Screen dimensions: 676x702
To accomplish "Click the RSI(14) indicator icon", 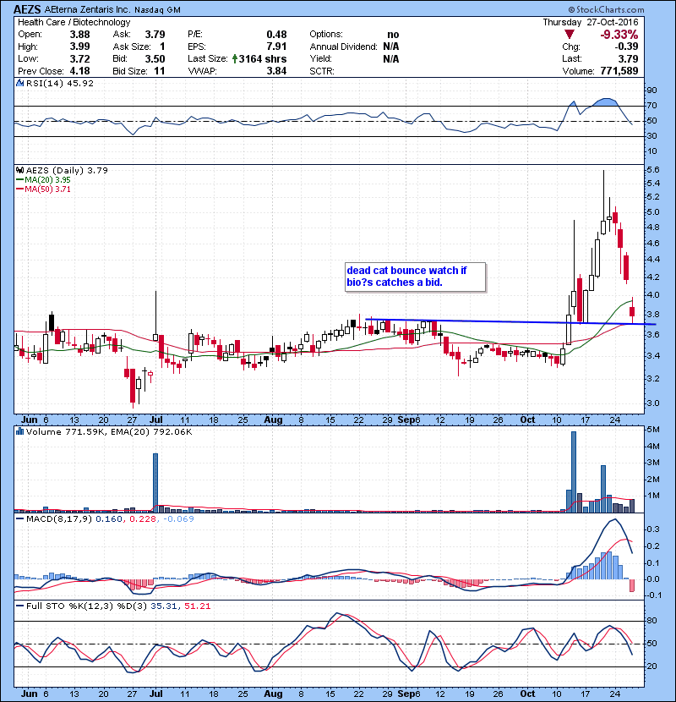I will [x=19, y=83].
